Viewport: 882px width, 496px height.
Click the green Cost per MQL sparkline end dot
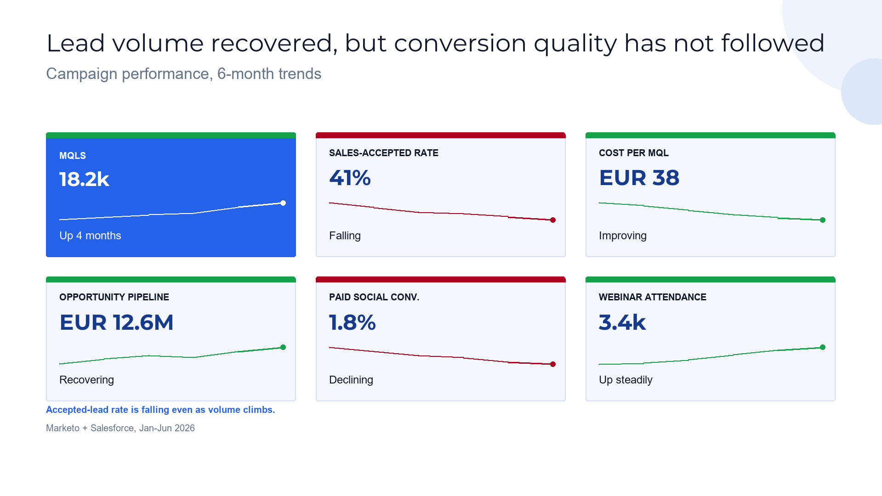[823, 220]
